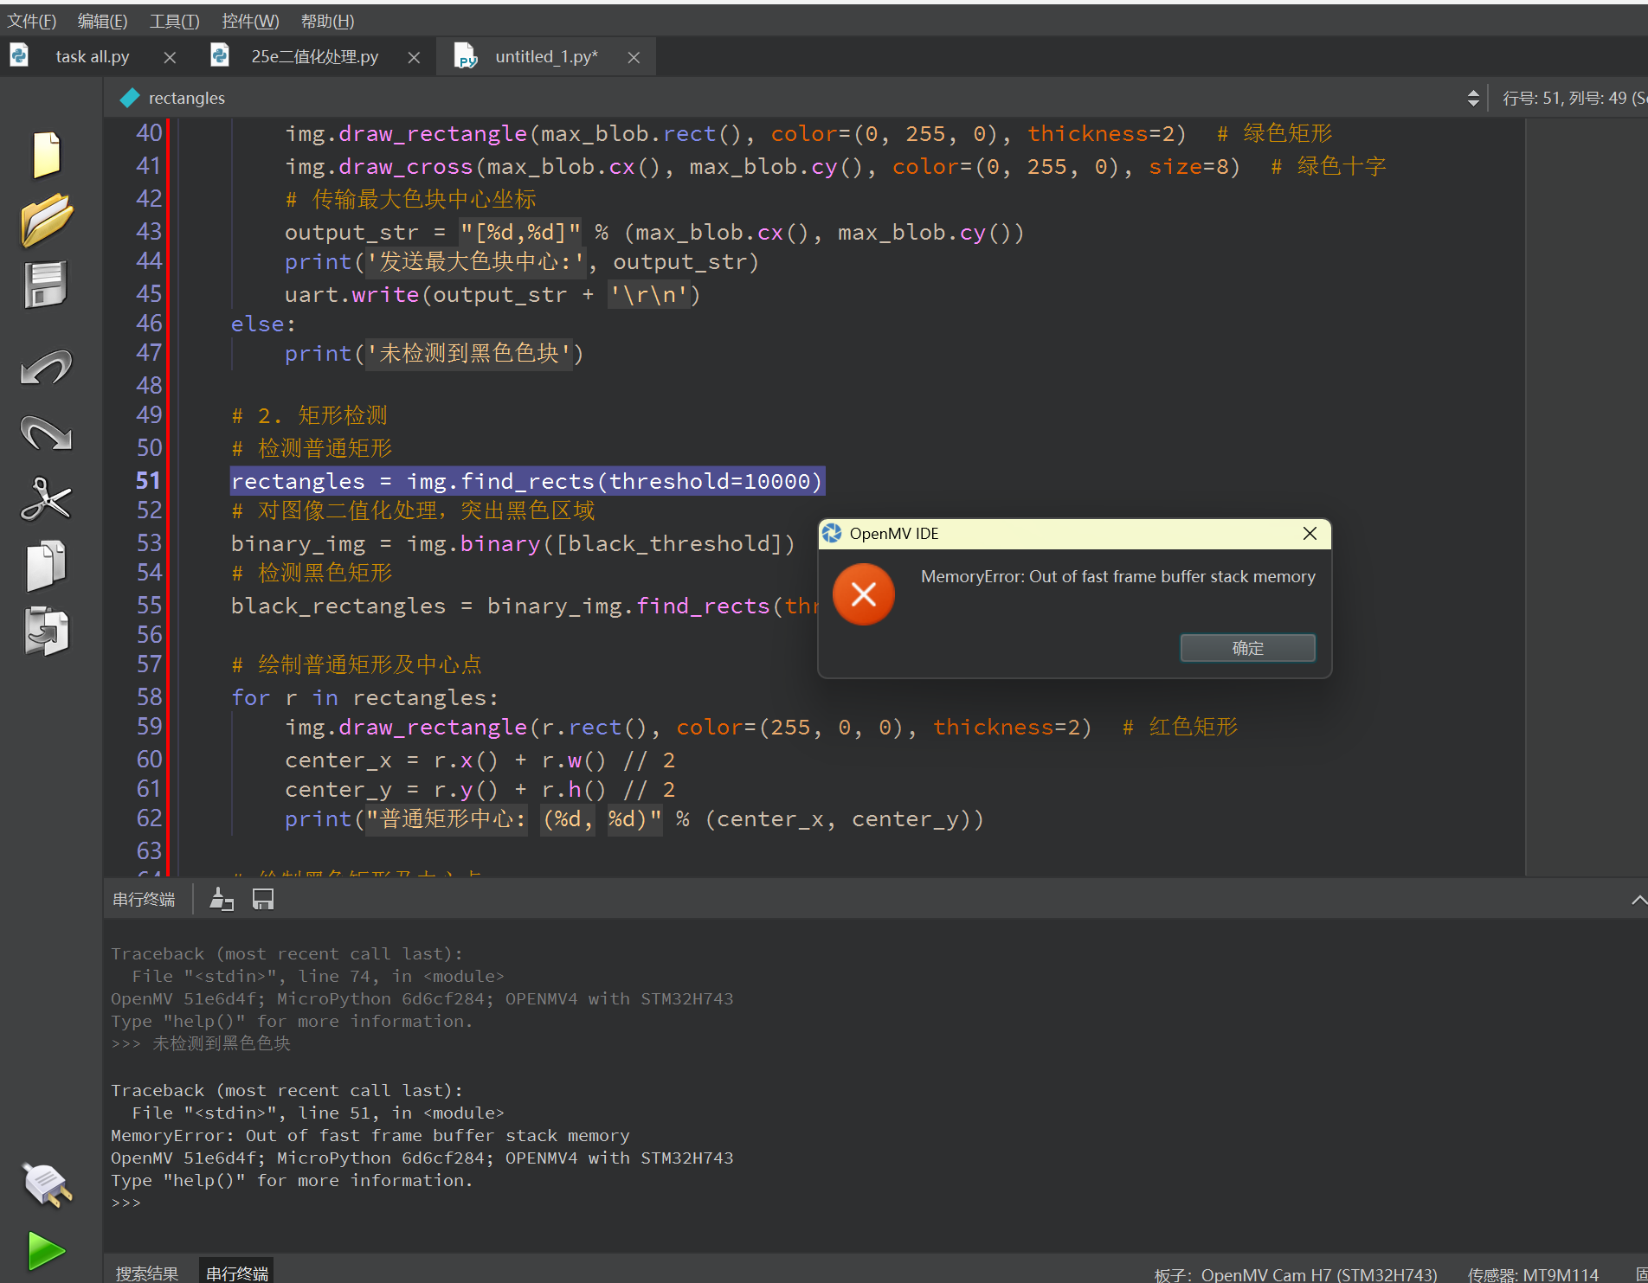1648x1283 pixels.
Task: Click the symbol selector up-down arrows
Action: coord(1473,98)
